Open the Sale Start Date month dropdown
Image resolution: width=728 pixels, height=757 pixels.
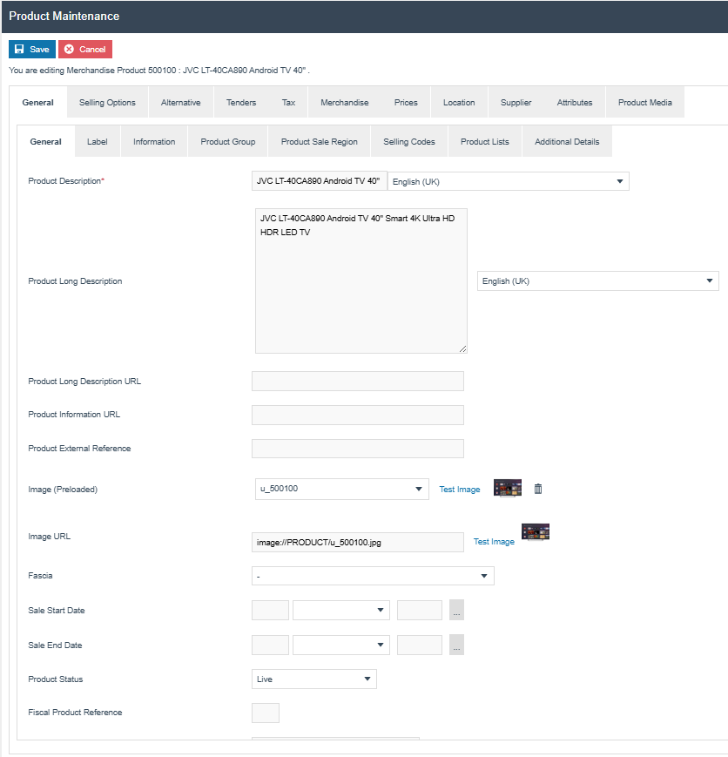(341, 611)
